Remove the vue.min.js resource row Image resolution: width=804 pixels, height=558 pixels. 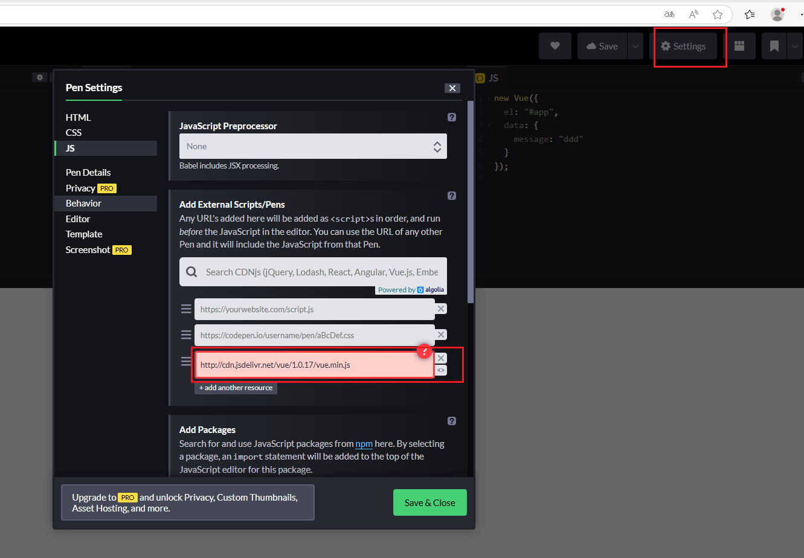(x=441, y=358)
